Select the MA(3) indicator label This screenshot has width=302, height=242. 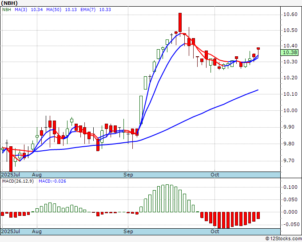tap(21, 10)
